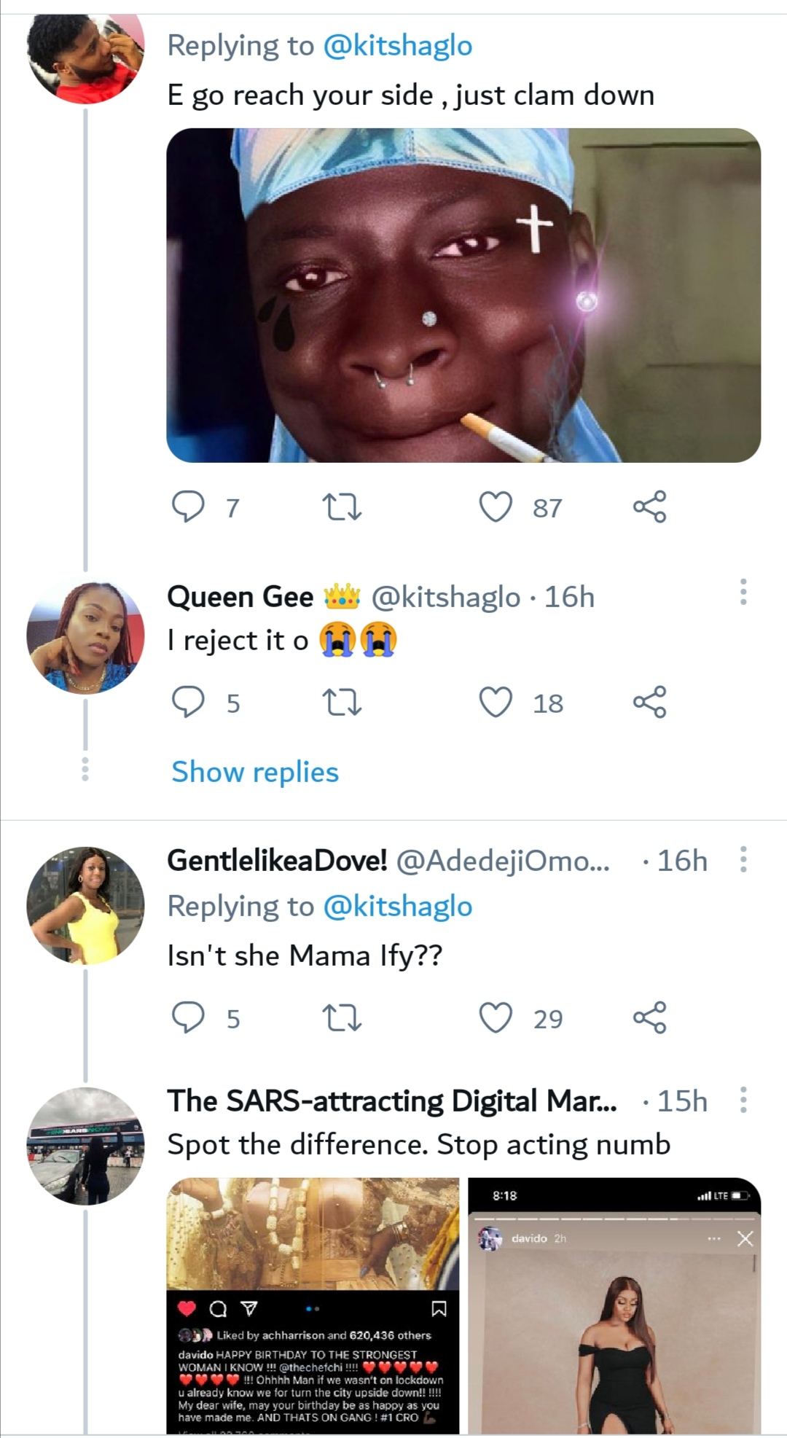Open the davido story screenshot image
The image size is (787, 1438).
(614, 1306)
